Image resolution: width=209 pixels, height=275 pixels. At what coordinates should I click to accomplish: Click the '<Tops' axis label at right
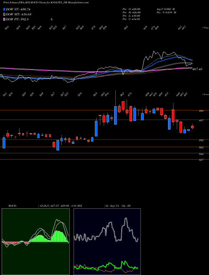point(205,28)
